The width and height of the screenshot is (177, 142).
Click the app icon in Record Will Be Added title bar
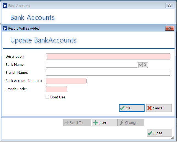click(5, 28)
